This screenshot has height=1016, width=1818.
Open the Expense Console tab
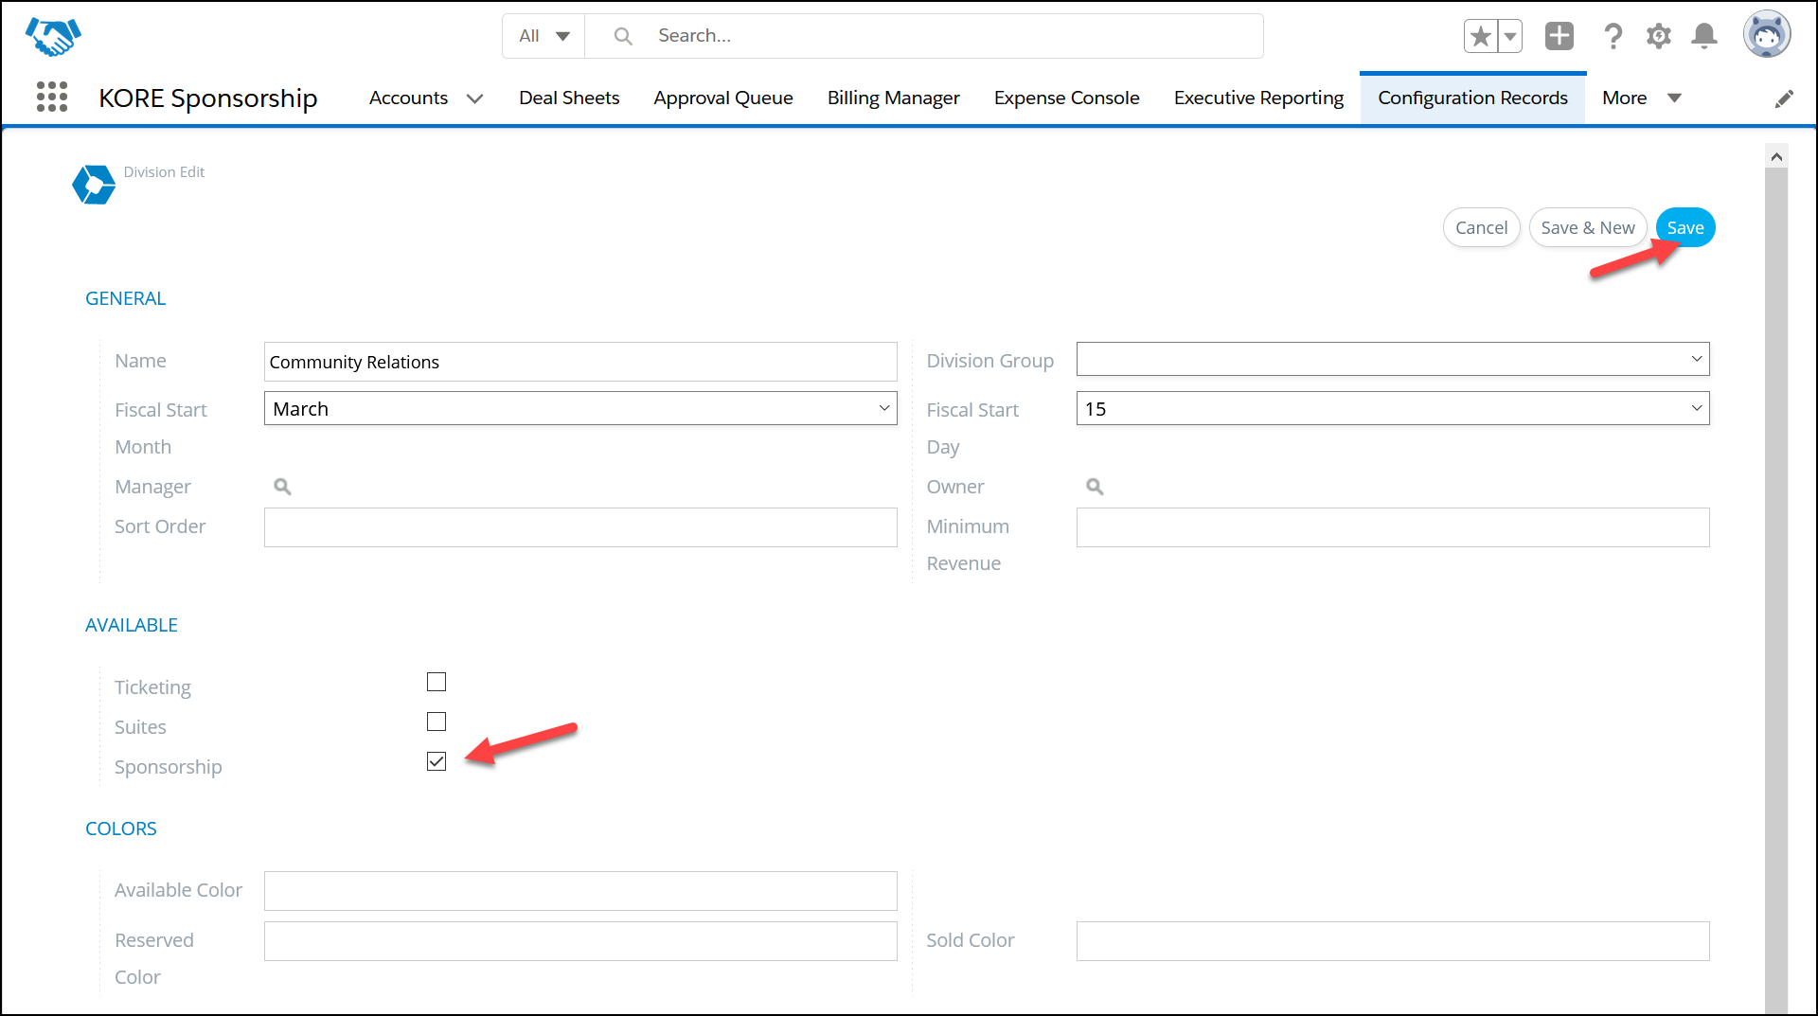tap(1066, 98)
